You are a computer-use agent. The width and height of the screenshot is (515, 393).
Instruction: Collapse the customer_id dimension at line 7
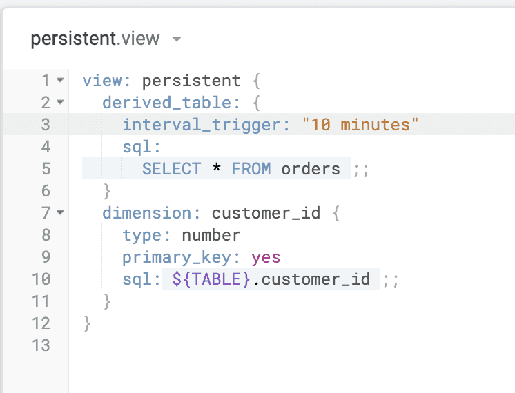[x=60, y=213]
